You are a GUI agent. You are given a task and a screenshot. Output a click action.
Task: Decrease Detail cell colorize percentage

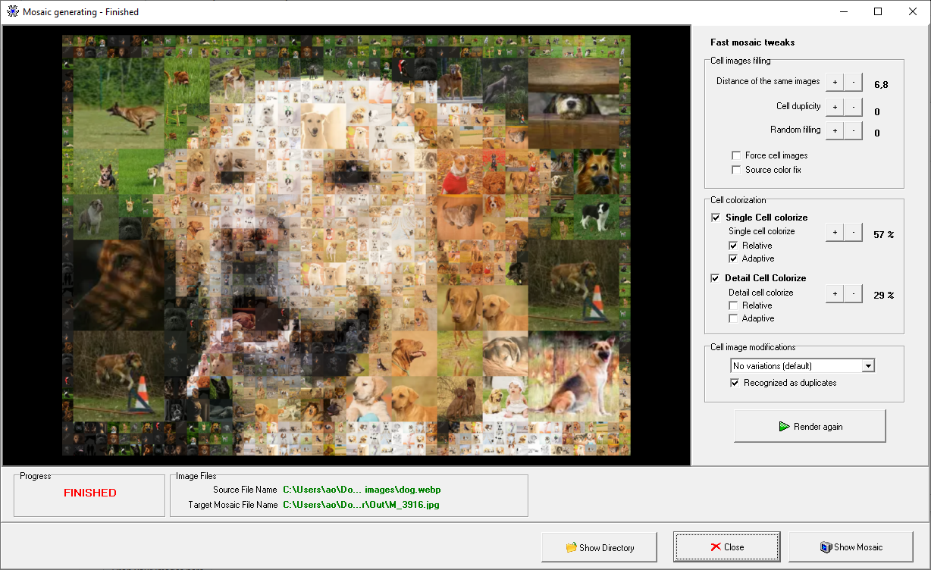click(854, 293)
